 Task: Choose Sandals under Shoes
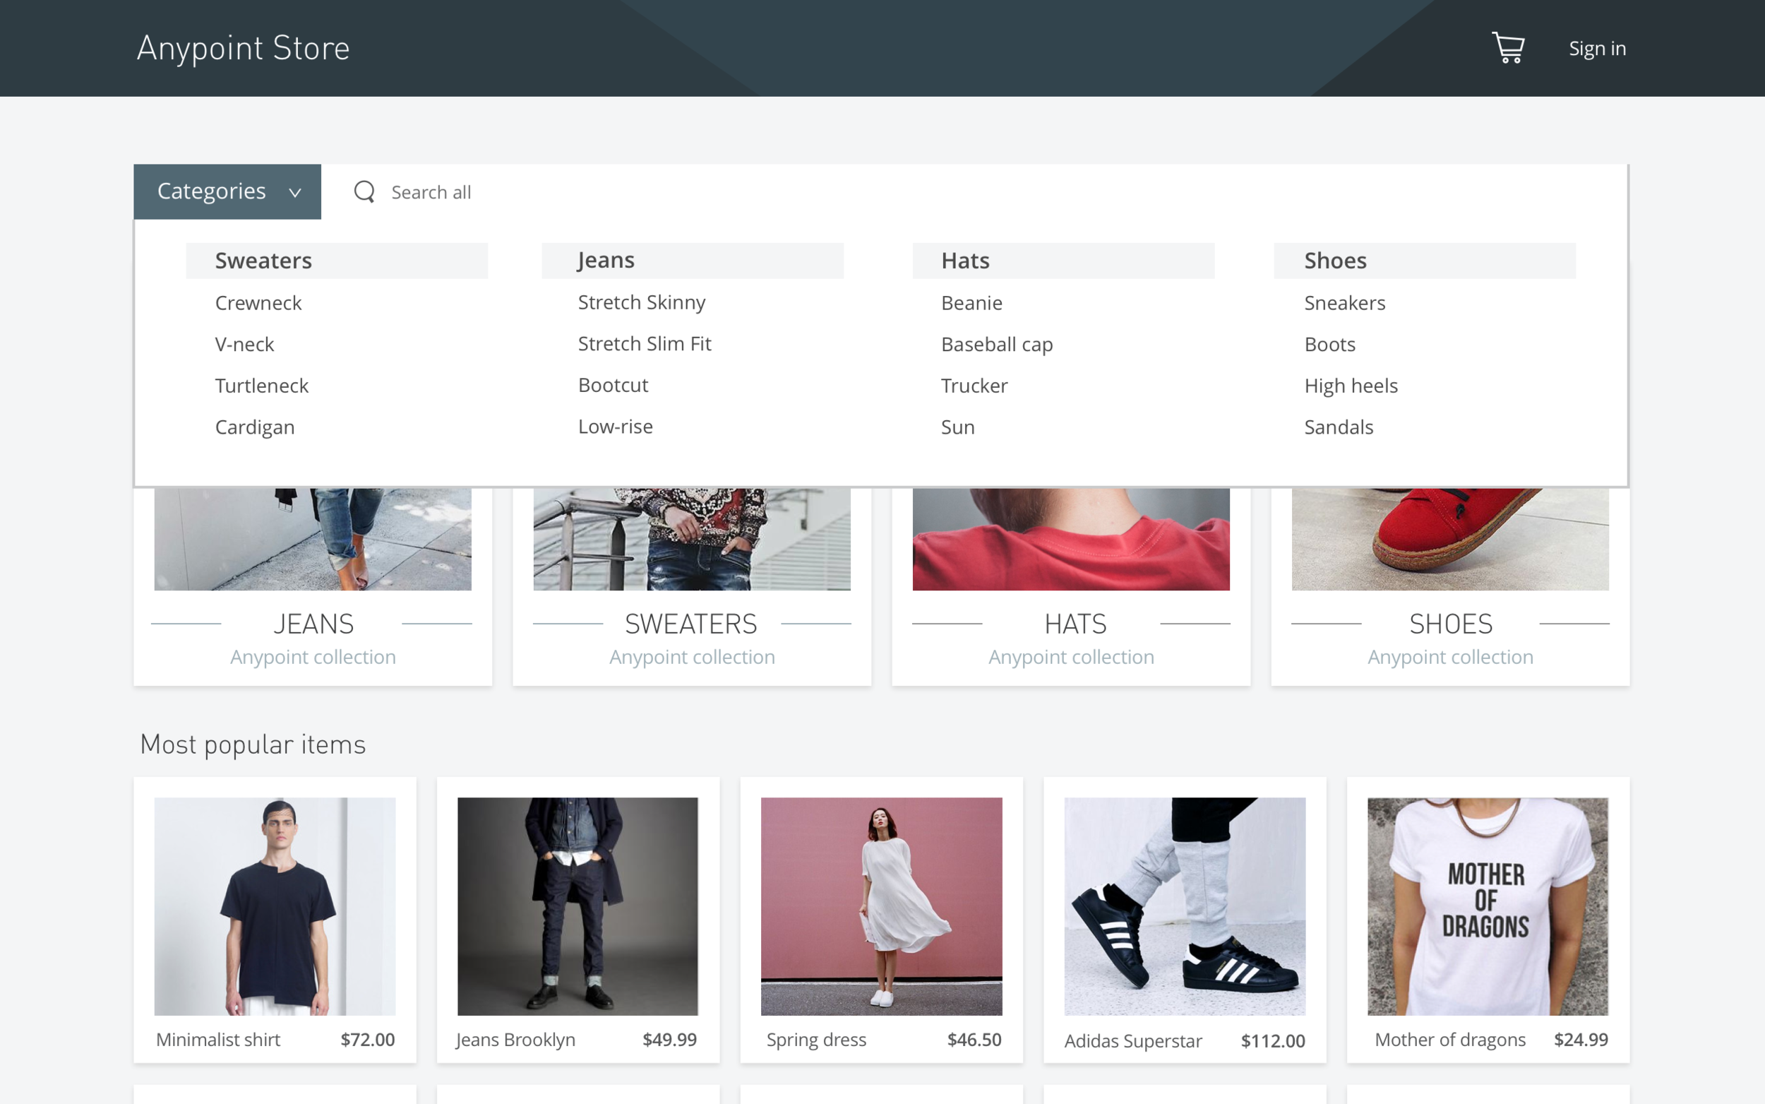[x=1338, y=427]
